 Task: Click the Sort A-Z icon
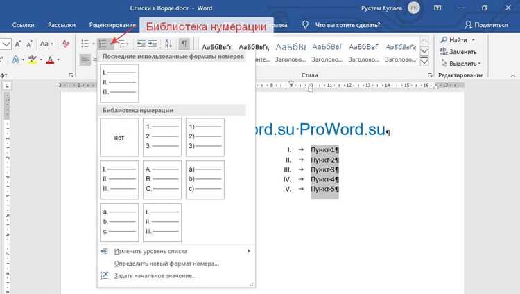pyautogui.click(x=168, y=44)
